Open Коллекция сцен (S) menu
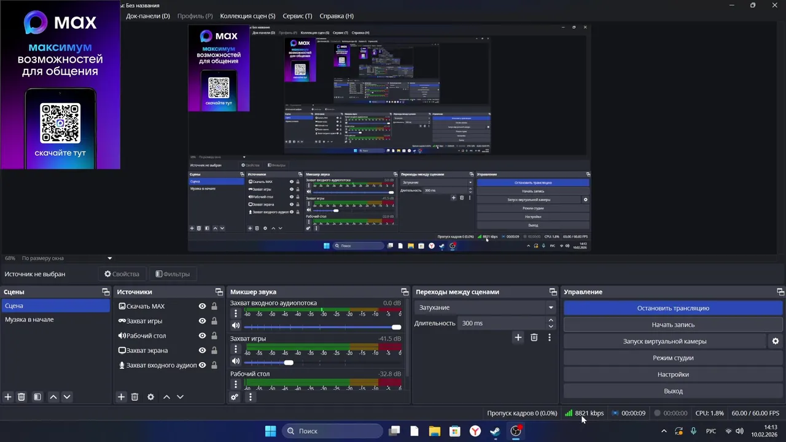Viewport: 786px width, 442px height. coord(247,16)
